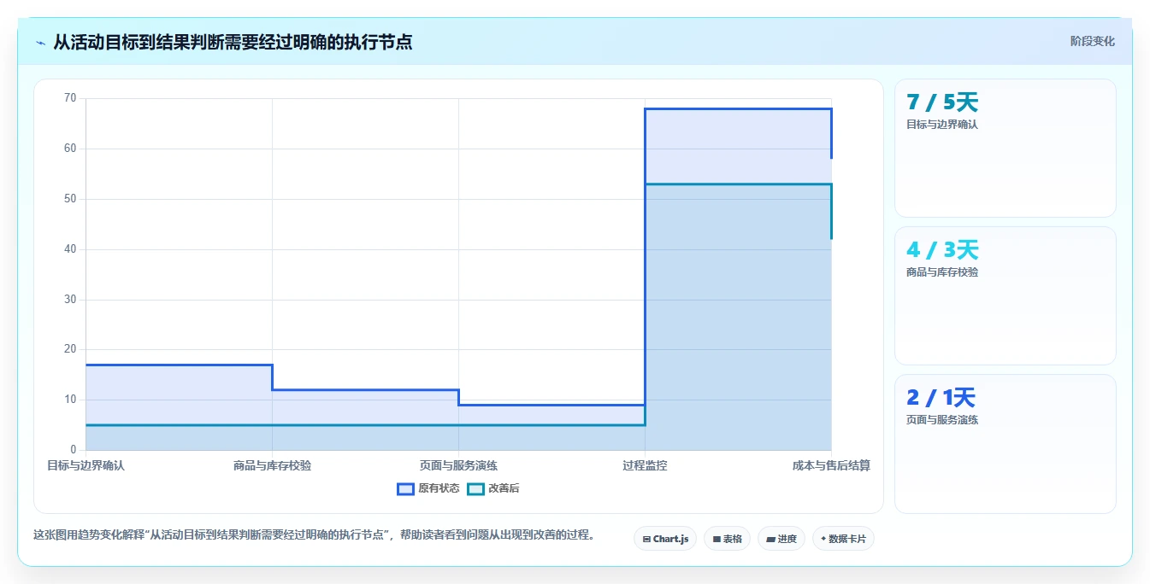Click the 7 / 5天 value text

(942, 102)
